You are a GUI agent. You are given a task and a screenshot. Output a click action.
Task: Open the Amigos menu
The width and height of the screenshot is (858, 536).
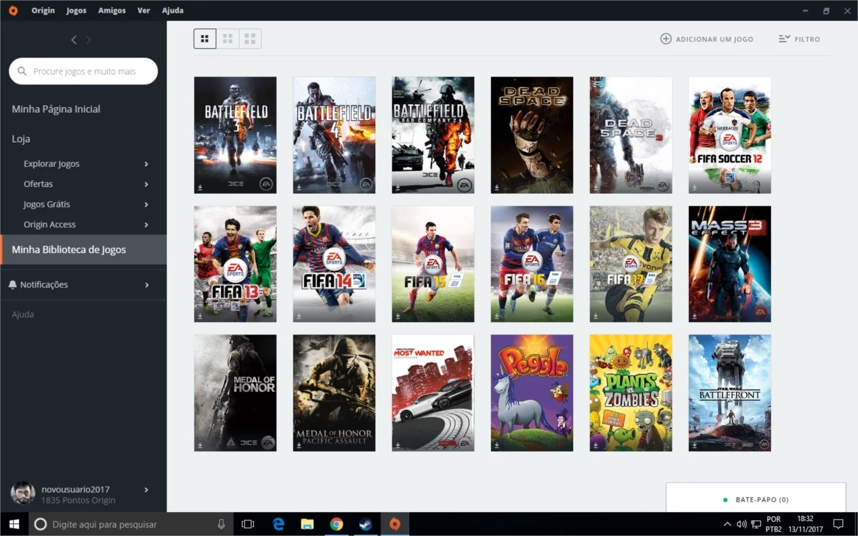(x=112, y=10)
